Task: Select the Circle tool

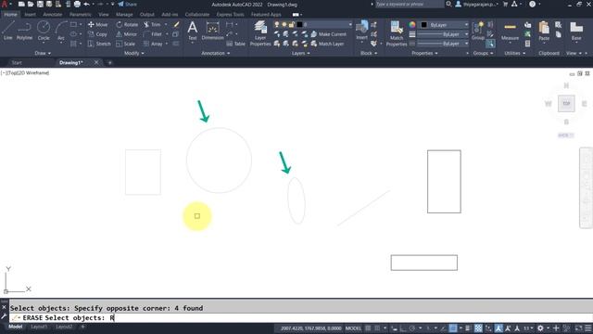Action: point(44,31)
